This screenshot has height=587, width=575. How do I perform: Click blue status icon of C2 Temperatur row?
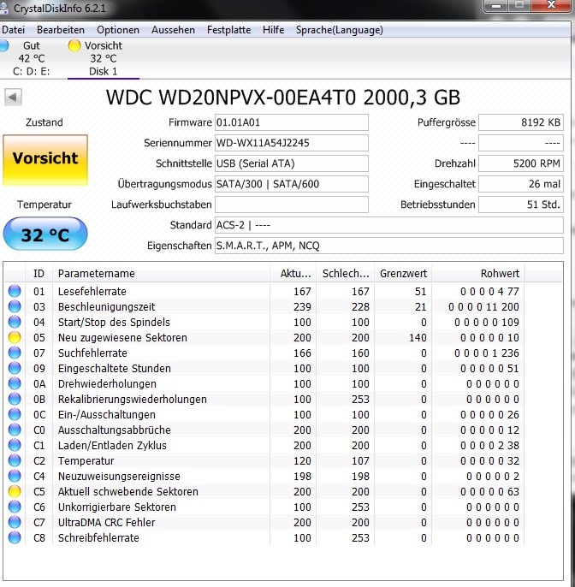(15, 460)
